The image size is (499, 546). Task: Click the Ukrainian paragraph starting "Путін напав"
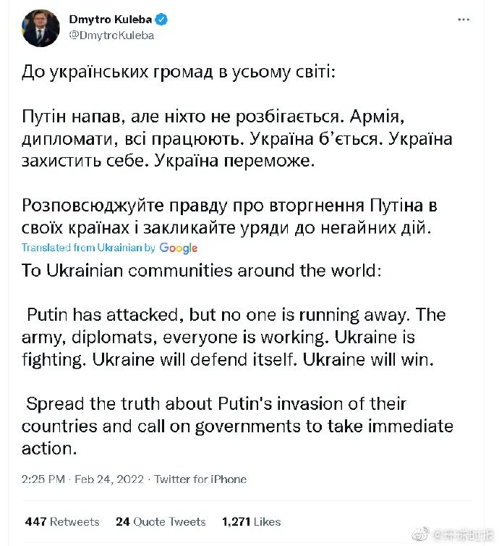coord(236,139)
